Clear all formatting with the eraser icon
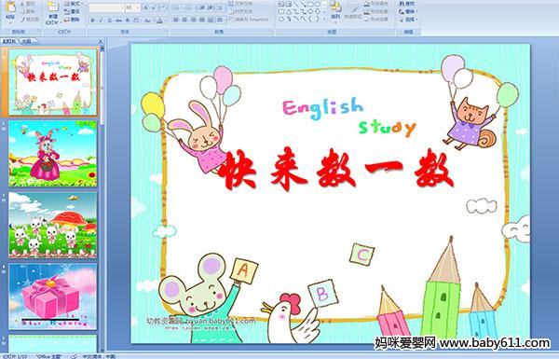The image size is (559, 359). pos(163,7)
